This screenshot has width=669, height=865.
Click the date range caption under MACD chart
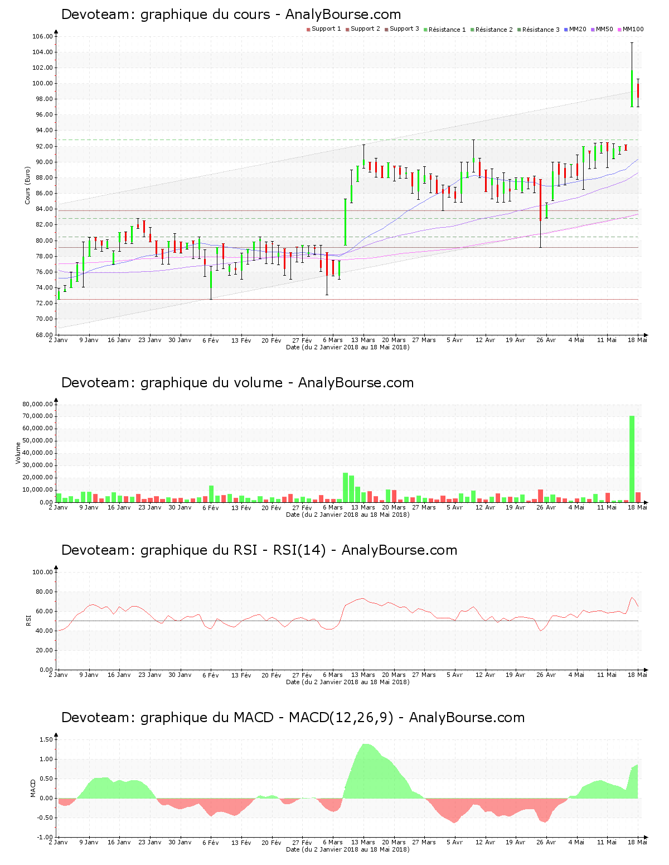[347, 850]
